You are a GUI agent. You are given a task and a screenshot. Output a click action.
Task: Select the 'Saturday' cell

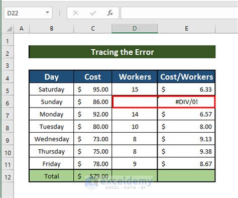pyautogui.click(x=51, y=89)
